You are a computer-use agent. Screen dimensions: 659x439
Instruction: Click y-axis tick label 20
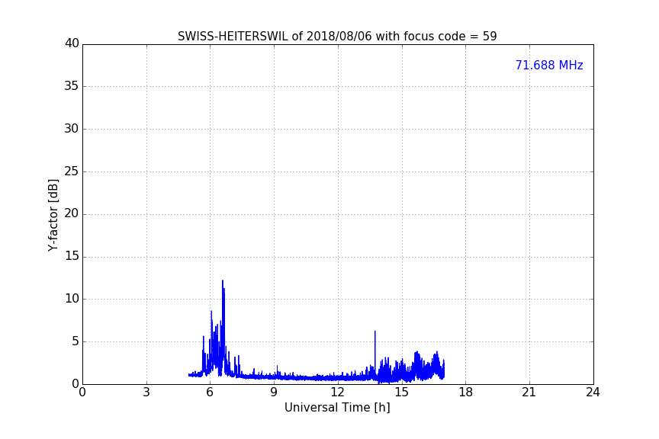(72, 213)
